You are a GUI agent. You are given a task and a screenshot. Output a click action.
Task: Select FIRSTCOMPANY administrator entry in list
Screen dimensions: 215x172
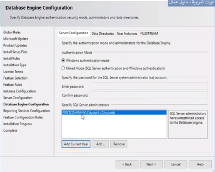click(114, 113)
